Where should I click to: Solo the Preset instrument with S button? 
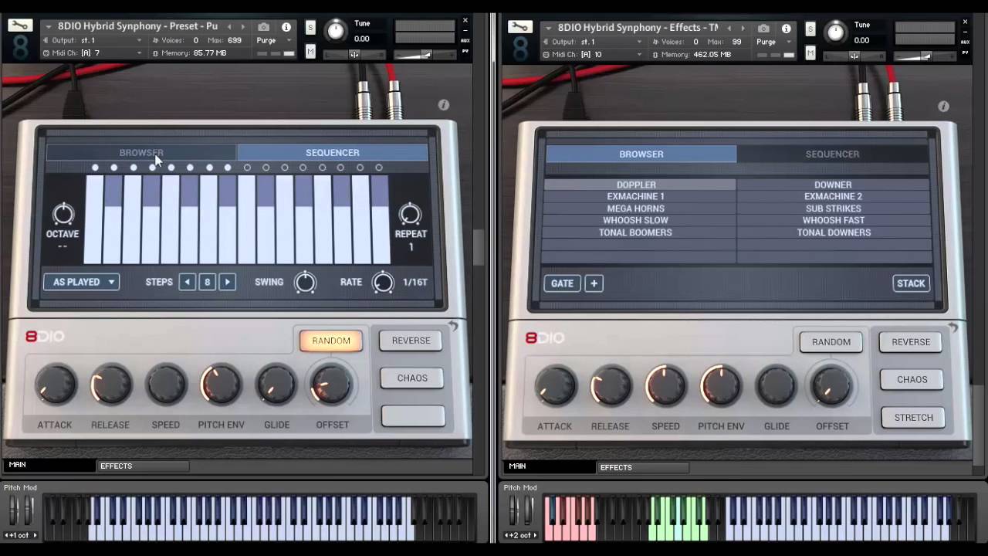pyautogui.click(x=310, y=28)
